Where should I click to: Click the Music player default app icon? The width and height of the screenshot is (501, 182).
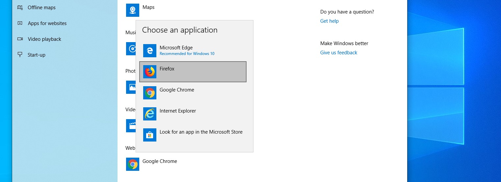pos(131,49)
